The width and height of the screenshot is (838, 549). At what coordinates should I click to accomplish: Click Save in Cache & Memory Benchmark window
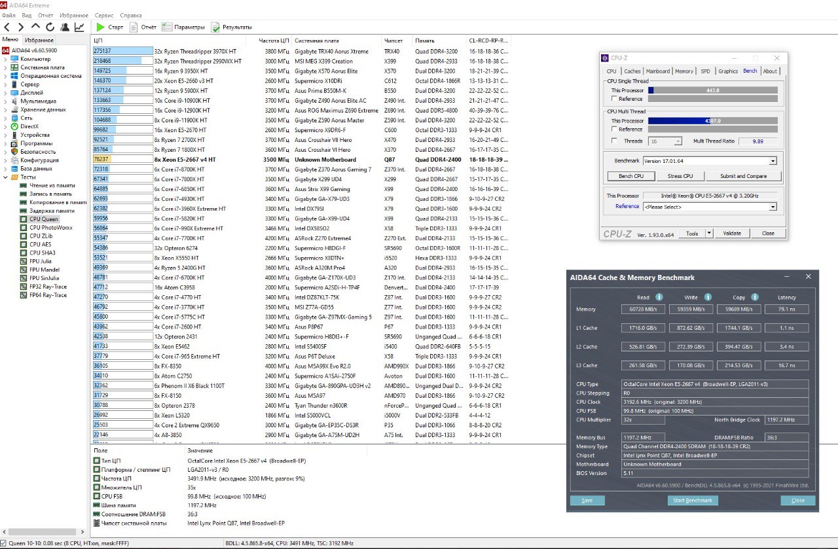pyautogui.click(x=587, y=501)
